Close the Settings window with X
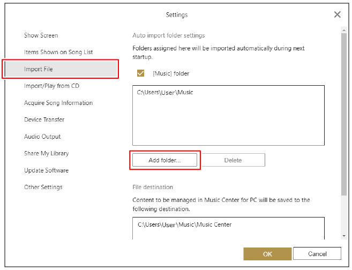 337,14
